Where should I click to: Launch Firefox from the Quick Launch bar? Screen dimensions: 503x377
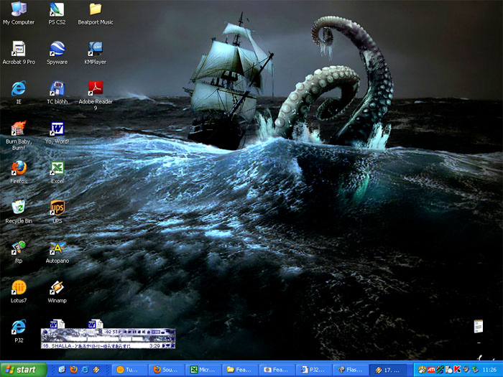pyautogui.click(x=73, y=370)
